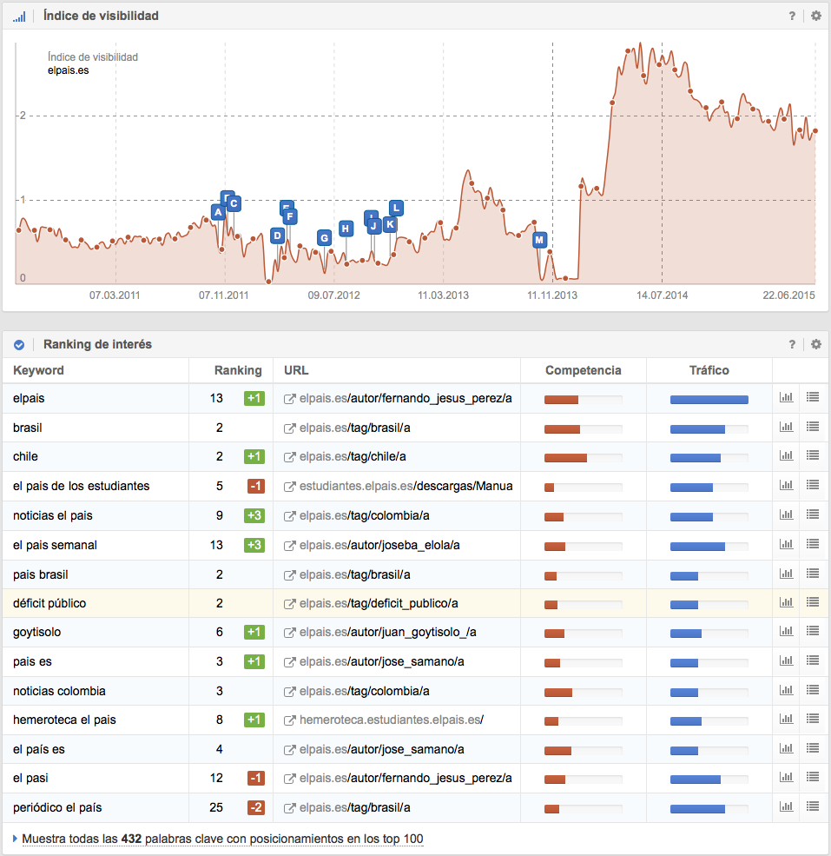Viewport: 831px width, 856px height.
Task: Toggle the Ranking de interés check icon
Action: (x=19, y=345)
